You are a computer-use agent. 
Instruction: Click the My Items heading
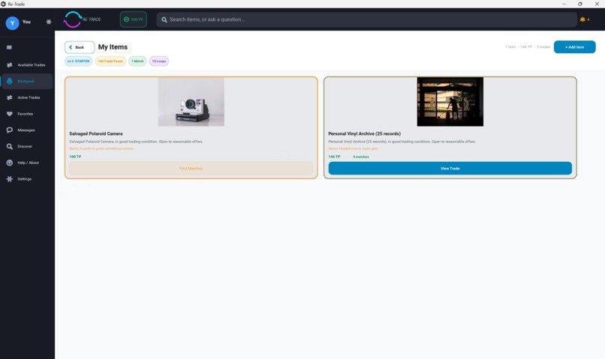(x=113, y=47)
